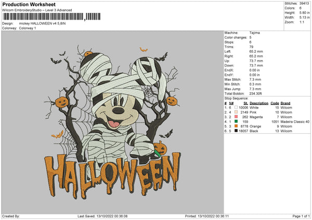This screenshot has height=220, width=312.
Task: Click the Black thread color swatch
Action: (236, 131)
